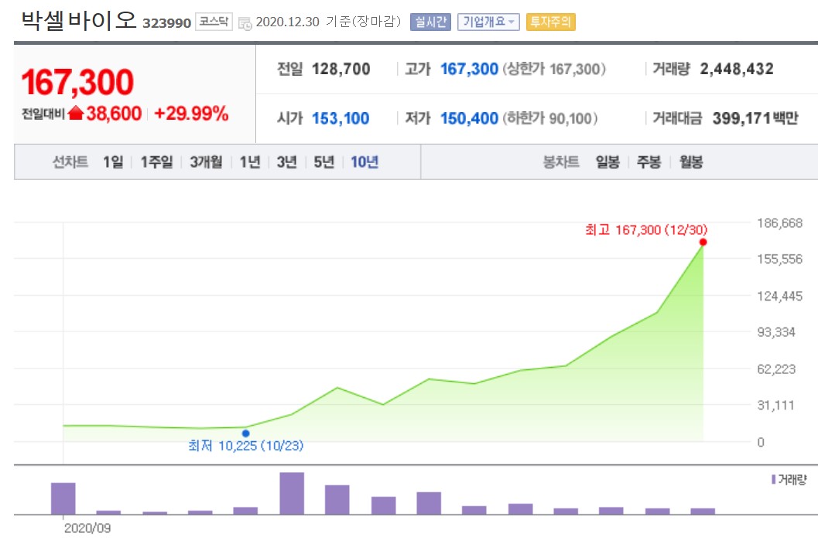Click the calendar clock icon beside the date
818x547 pixels.
point(245,23)
